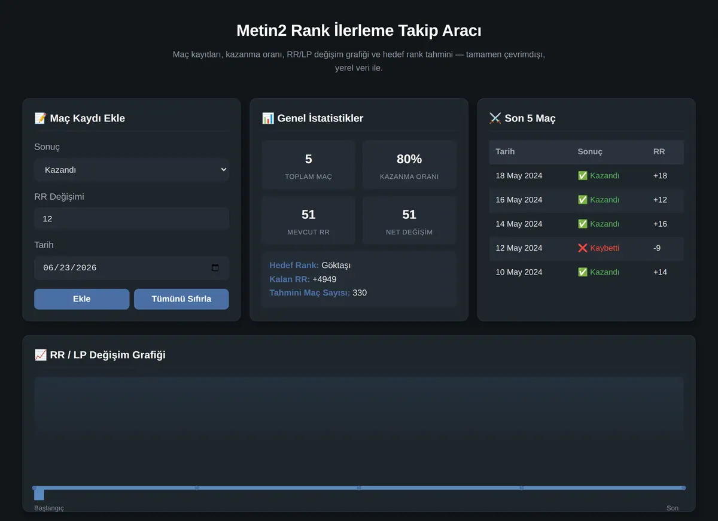Click the Toplam Maç stat card
The image size is (718, 521).
pos(309,165)
